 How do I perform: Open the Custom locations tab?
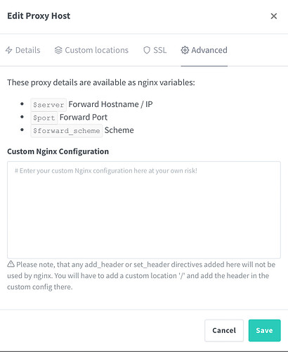click(91, 50)
